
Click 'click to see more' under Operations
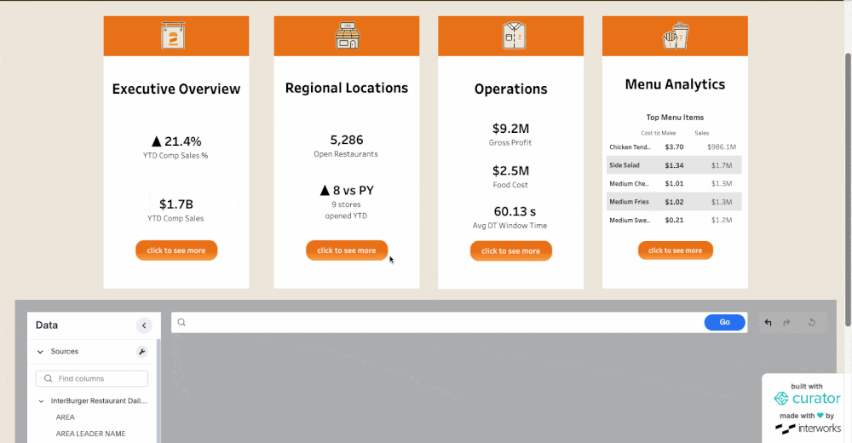[x=510, y=251]
